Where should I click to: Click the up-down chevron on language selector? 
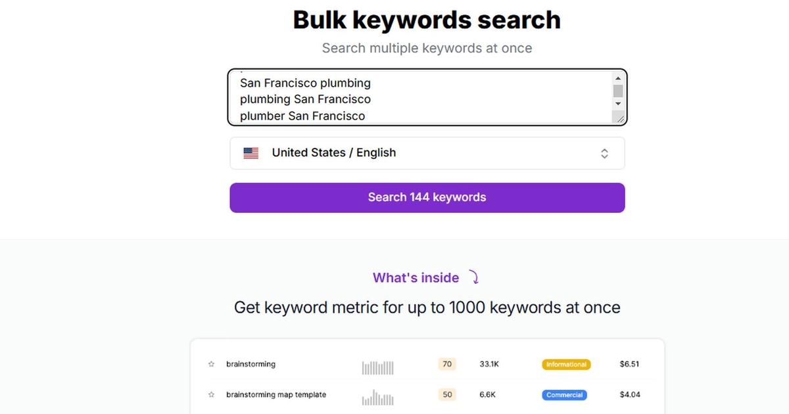point(604,152)
